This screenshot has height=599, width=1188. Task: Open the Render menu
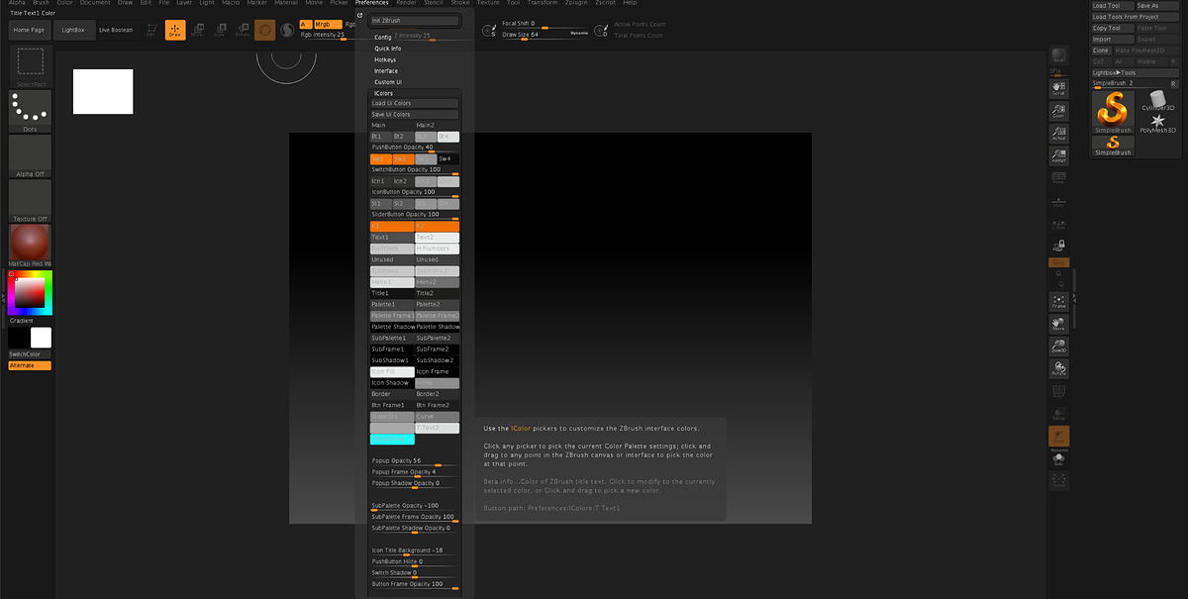pos(406,3)
